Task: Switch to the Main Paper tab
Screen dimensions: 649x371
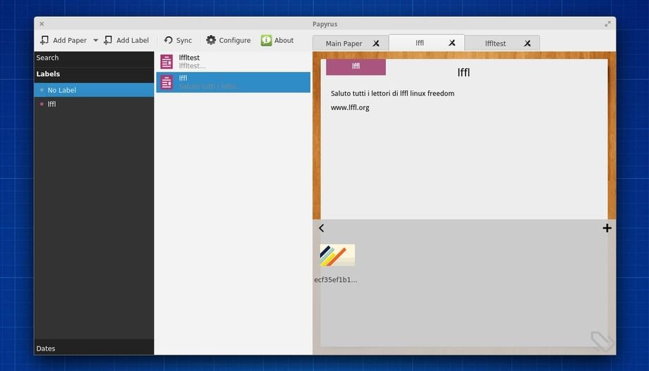Action: click(x=344, y=44)
